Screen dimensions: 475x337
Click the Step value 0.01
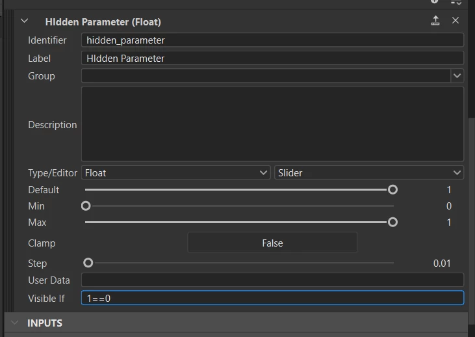pos(442,263)
